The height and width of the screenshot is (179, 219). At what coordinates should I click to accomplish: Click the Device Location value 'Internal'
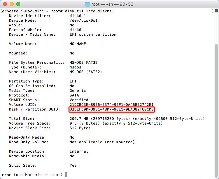pos(79,151)
